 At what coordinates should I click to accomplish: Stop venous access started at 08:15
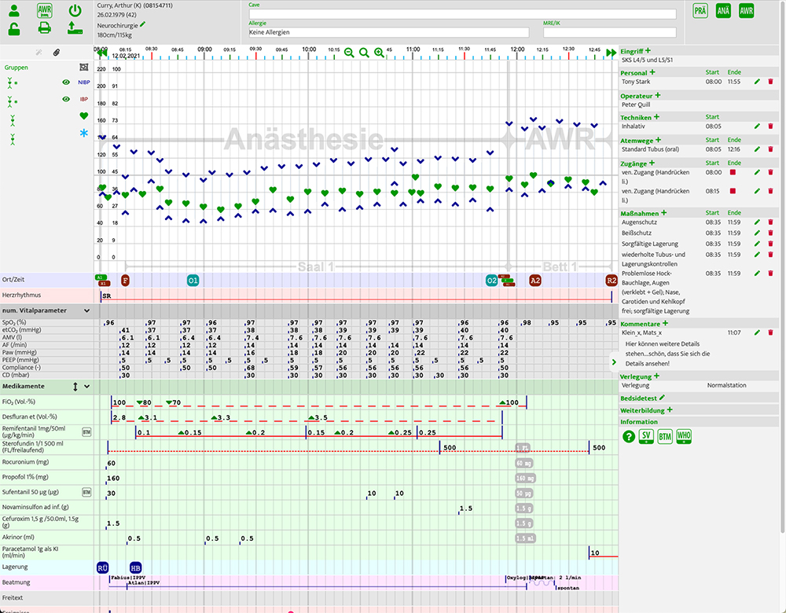[733, 191]
